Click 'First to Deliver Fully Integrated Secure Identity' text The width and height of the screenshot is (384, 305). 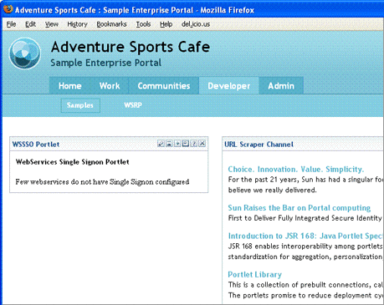point(305,218)
